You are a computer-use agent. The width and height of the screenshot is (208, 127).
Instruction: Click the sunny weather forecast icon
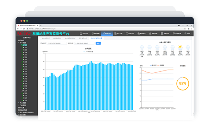(180, 47)
